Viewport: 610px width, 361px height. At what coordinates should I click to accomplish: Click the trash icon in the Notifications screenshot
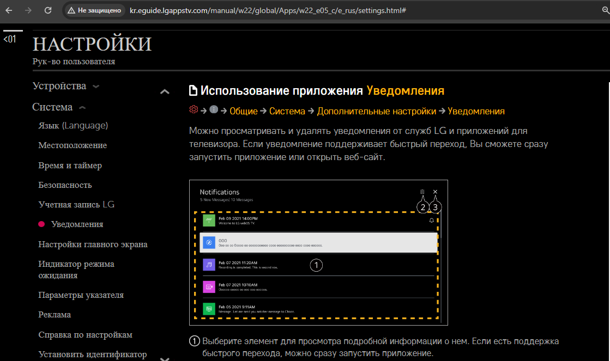[x=422, y=192]
